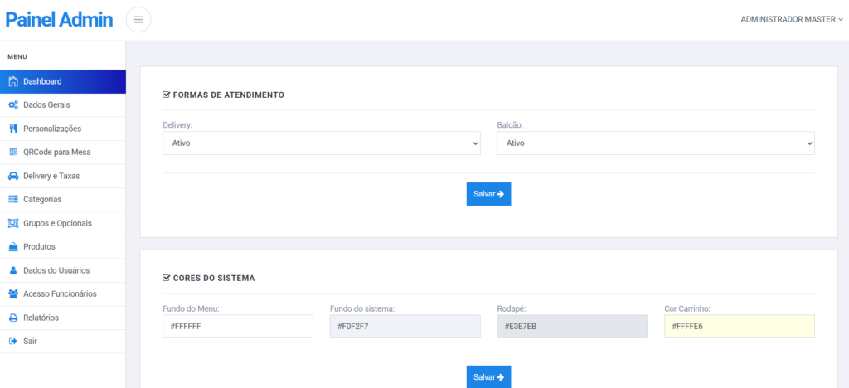Click the Sair logout icon
Image resolution: width=849 pixels, height=388 pixels.
[x=13, y=342]
